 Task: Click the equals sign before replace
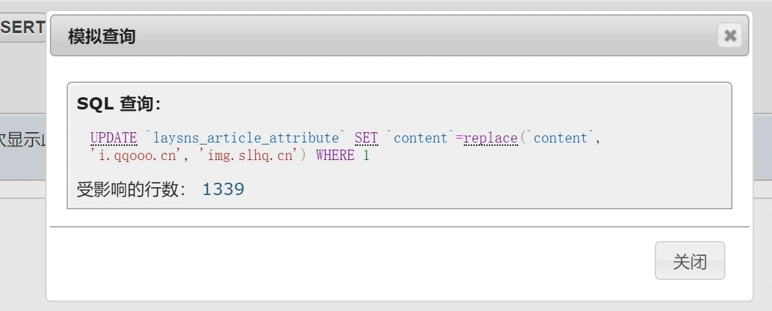pos(460,138)
